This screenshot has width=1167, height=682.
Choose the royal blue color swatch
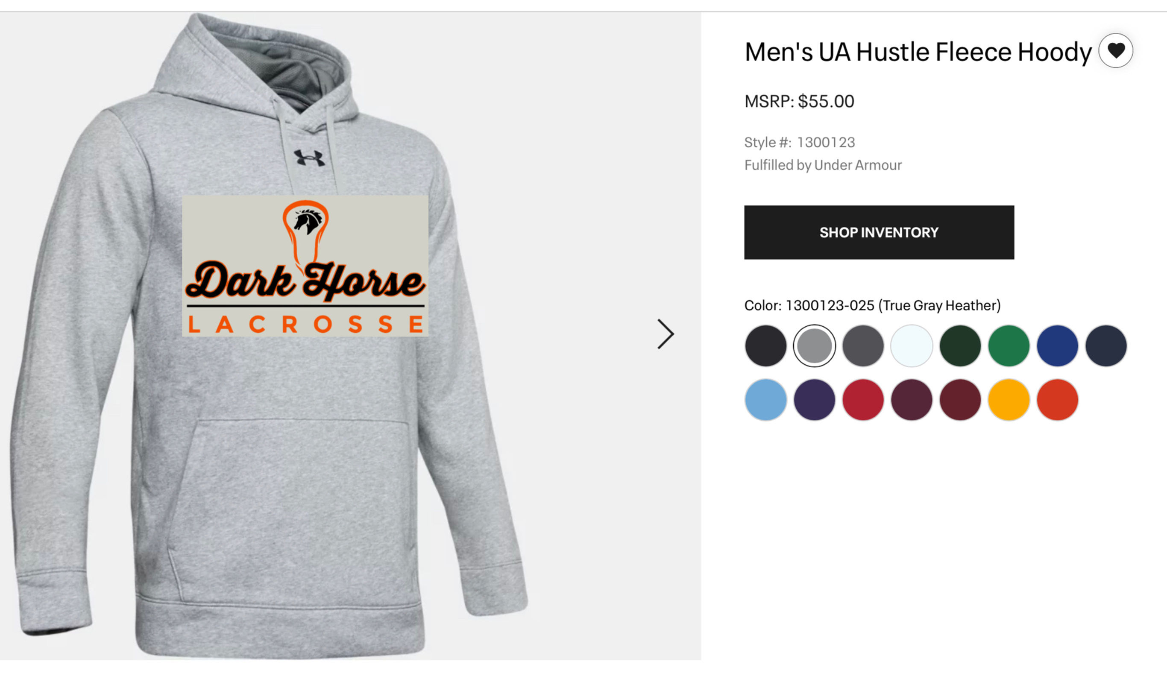(x=1057, y=345)
